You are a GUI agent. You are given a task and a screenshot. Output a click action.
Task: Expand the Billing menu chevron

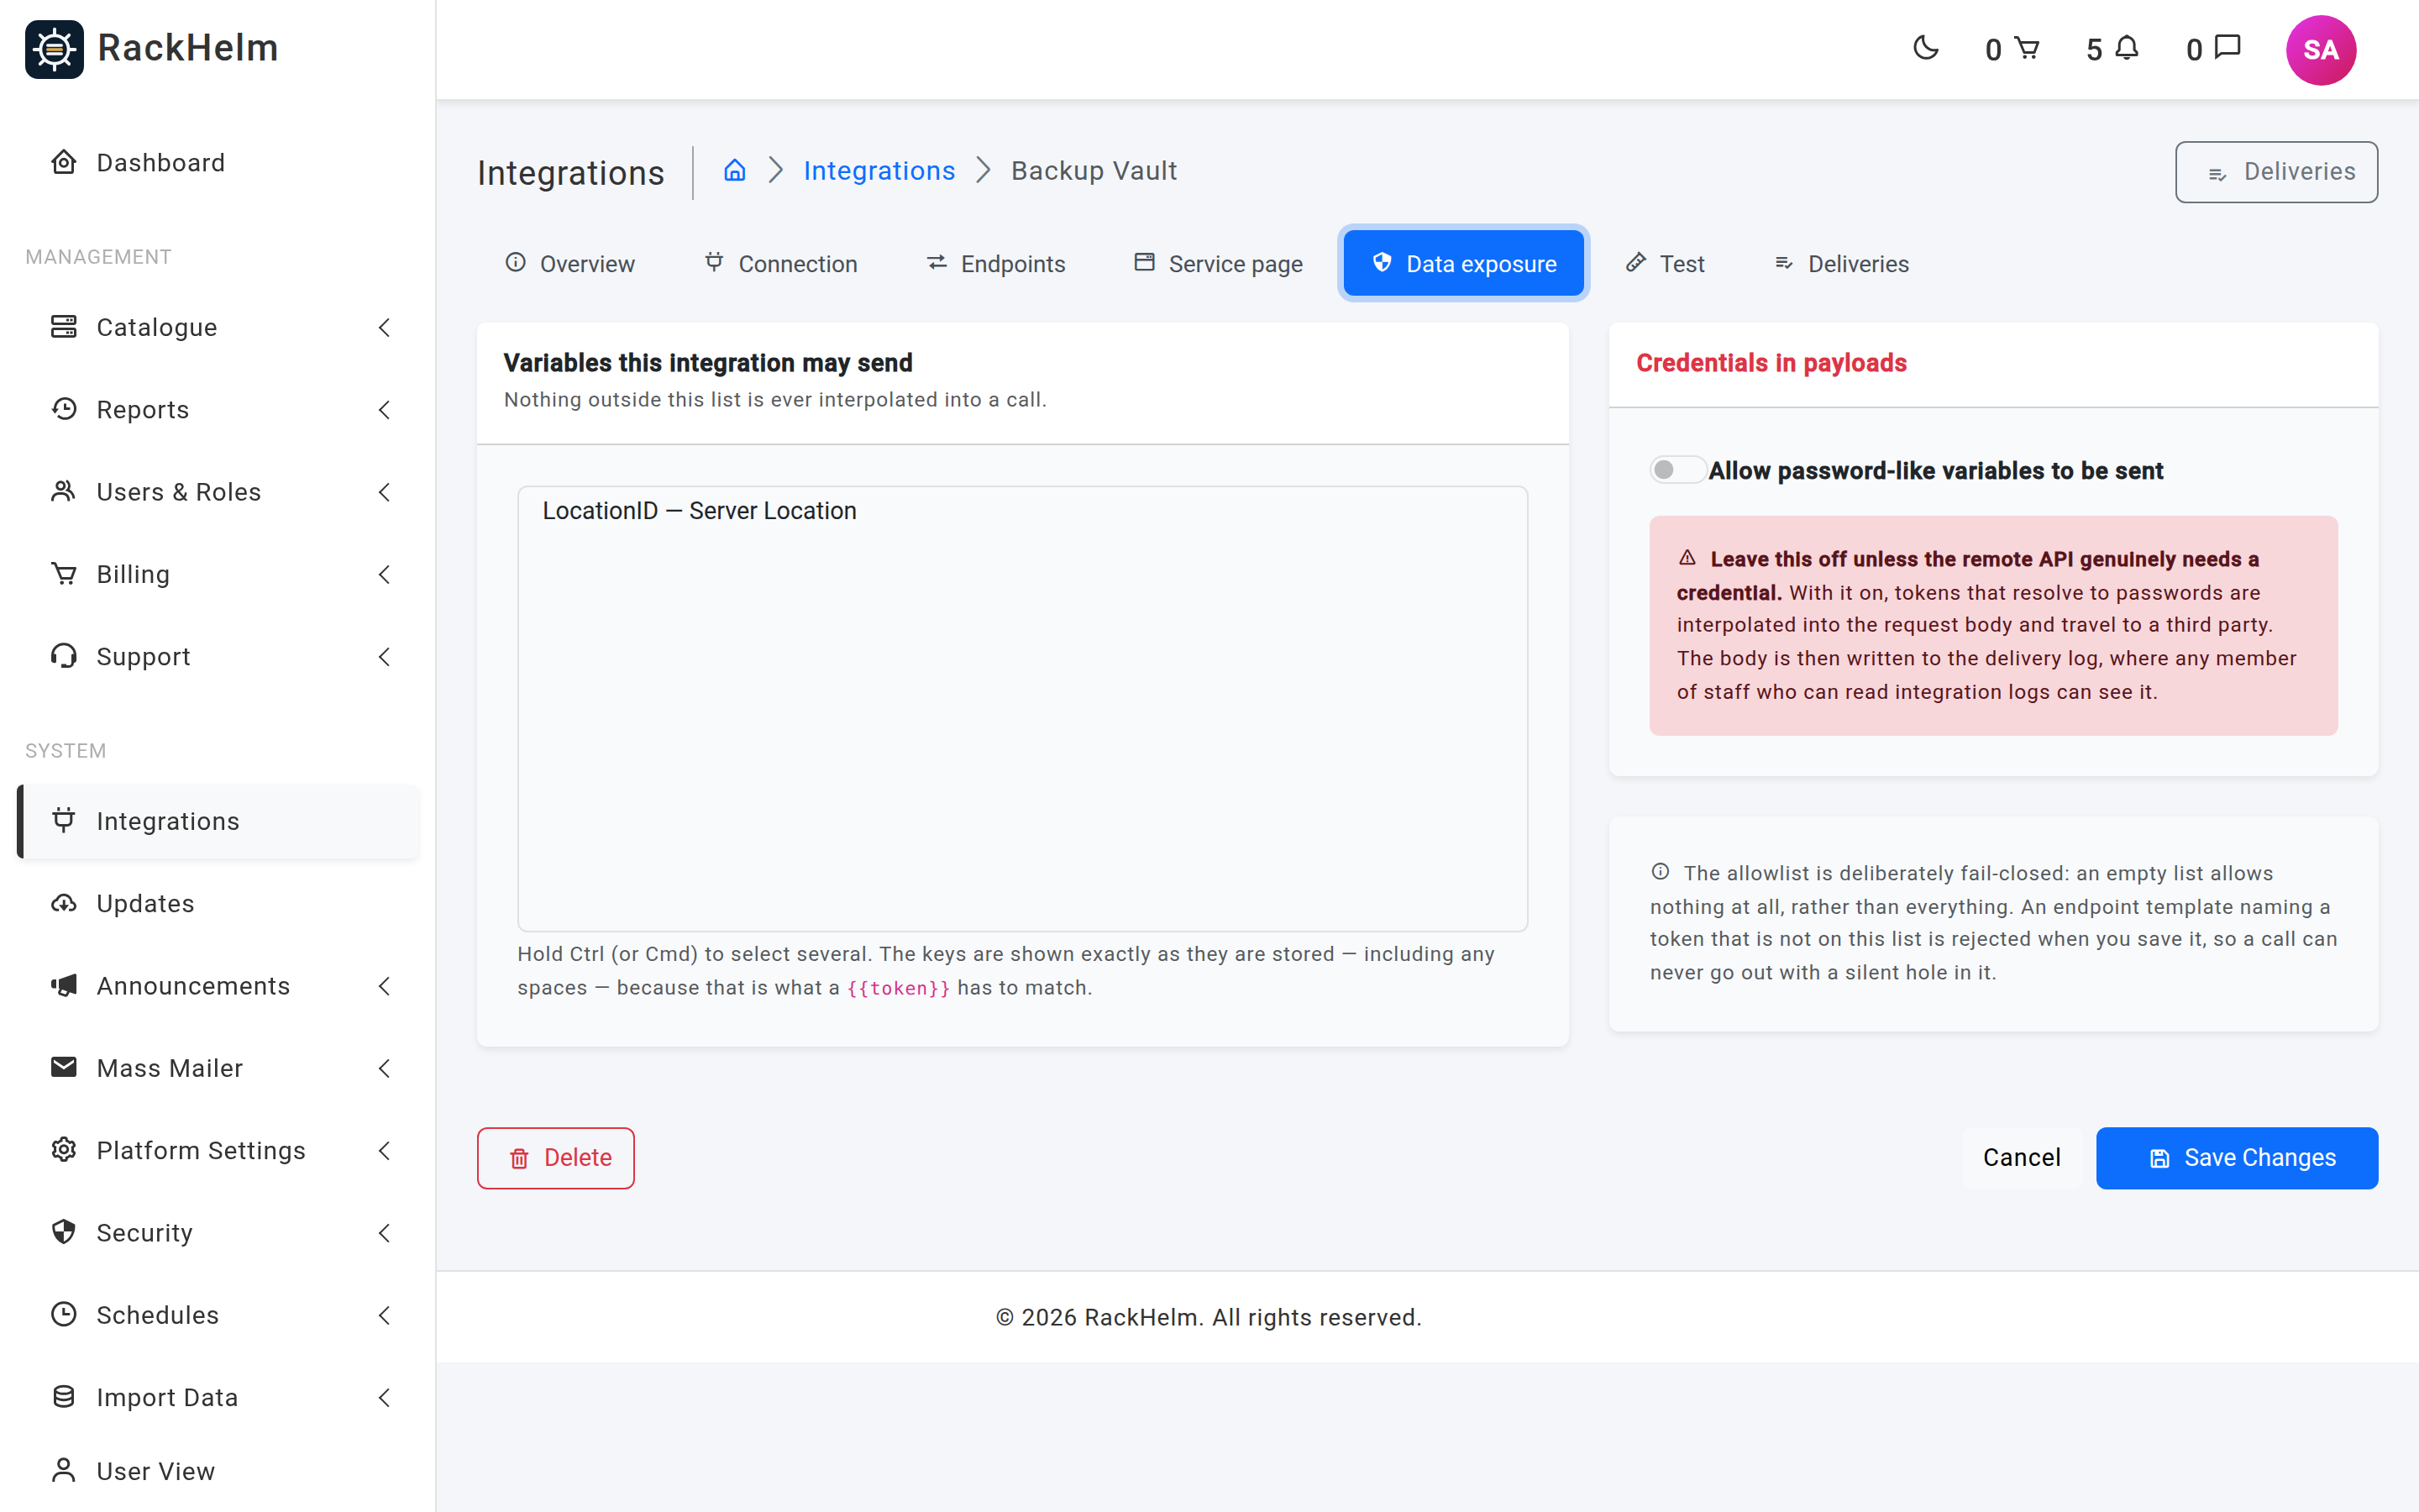point(384,574)
